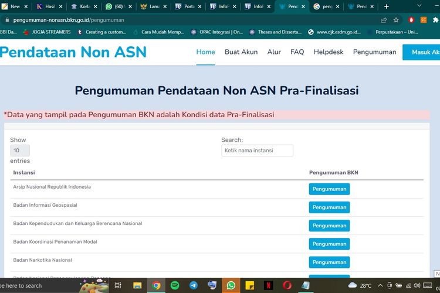Open the browser extensions puzzle icon
The image size is (440, 293).
436,19
